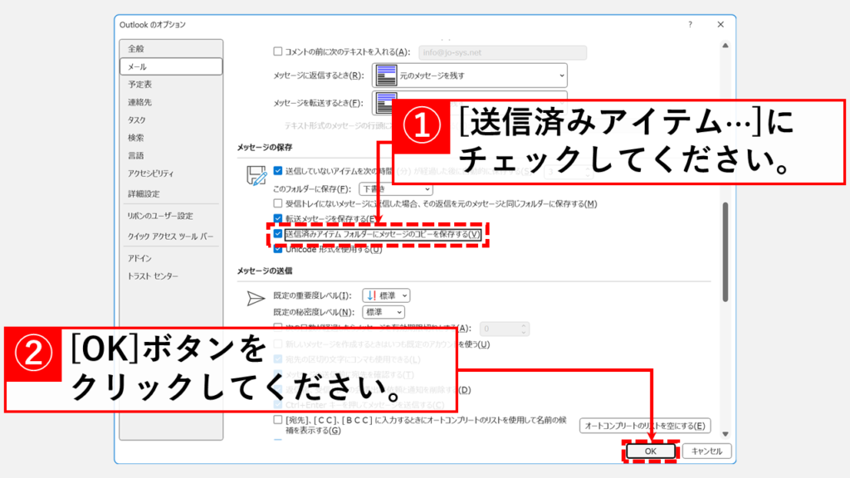The height and width of the screenshot is (478, 850).
Task: Open 連絡先 options category
Action: pyautogui.click(x=171, y=102)
